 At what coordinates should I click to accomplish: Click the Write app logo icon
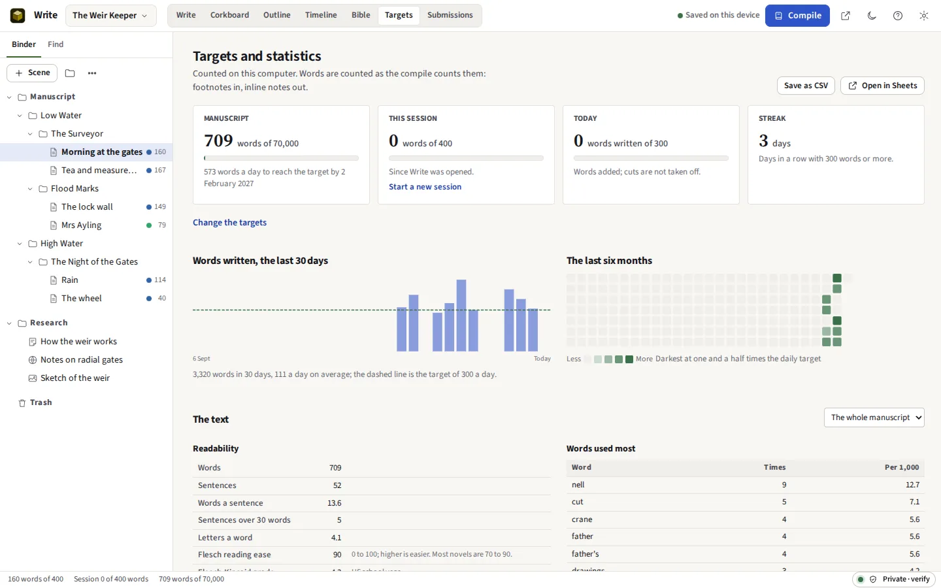coord(18,15)
